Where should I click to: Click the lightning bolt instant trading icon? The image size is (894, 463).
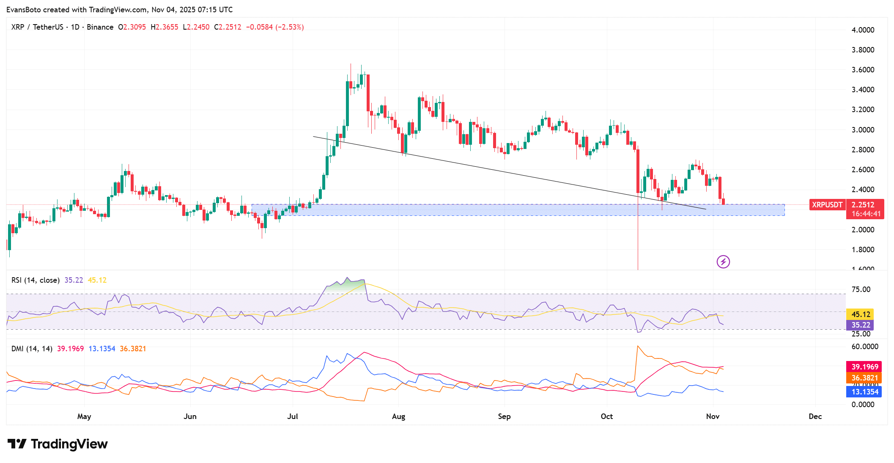723,262
